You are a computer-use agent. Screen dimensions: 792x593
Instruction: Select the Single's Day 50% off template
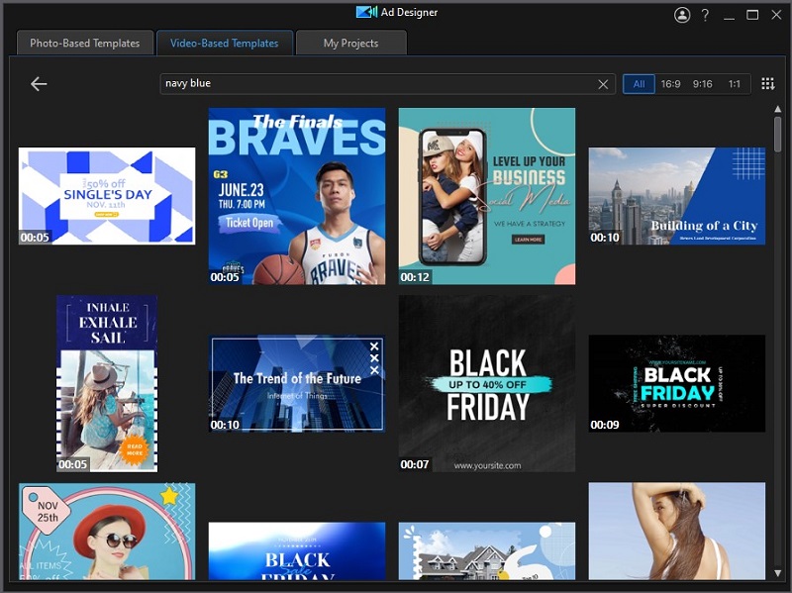point(107,196)
